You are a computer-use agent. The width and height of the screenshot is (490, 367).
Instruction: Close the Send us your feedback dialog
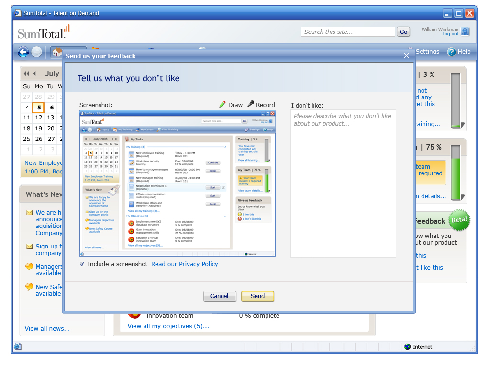pos(406,56)
